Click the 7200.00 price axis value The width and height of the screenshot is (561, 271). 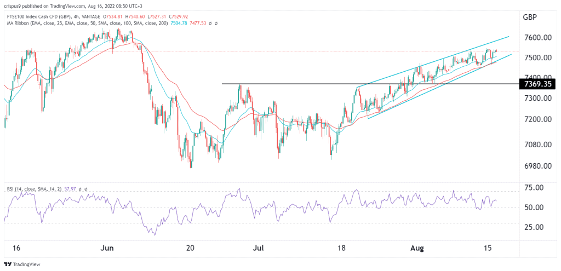tap(539, 119)
